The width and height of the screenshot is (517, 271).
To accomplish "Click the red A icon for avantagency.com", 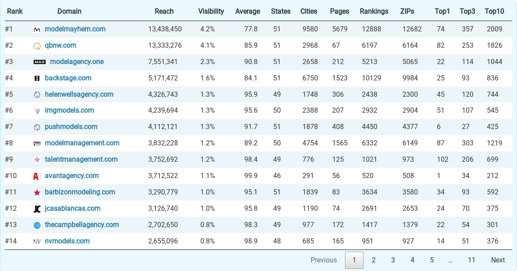I will (x=37, y=176).
